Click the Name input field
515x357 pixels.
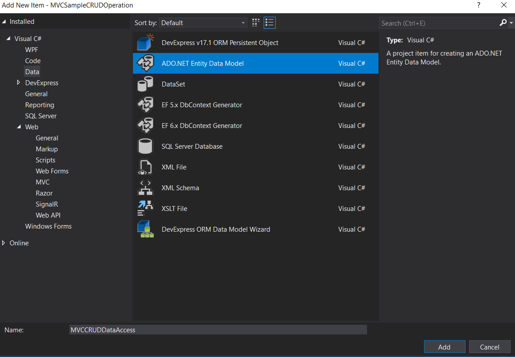[218, 329]
